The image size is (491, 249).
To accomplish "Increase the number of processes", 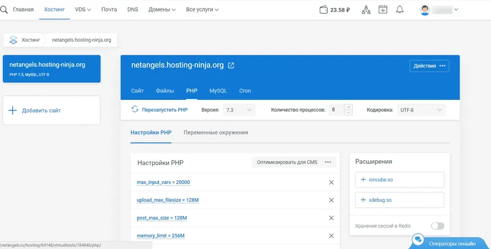I will pos(348,107).
